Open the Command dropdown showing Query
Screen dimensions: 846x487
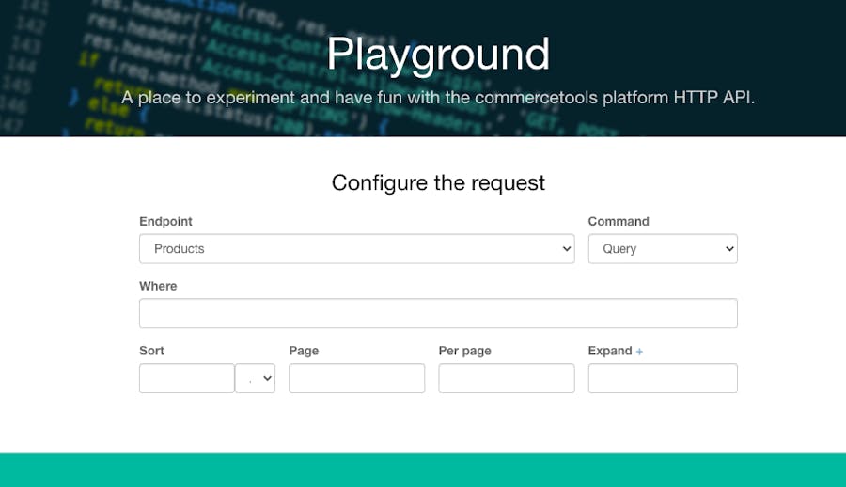(663, 249)
